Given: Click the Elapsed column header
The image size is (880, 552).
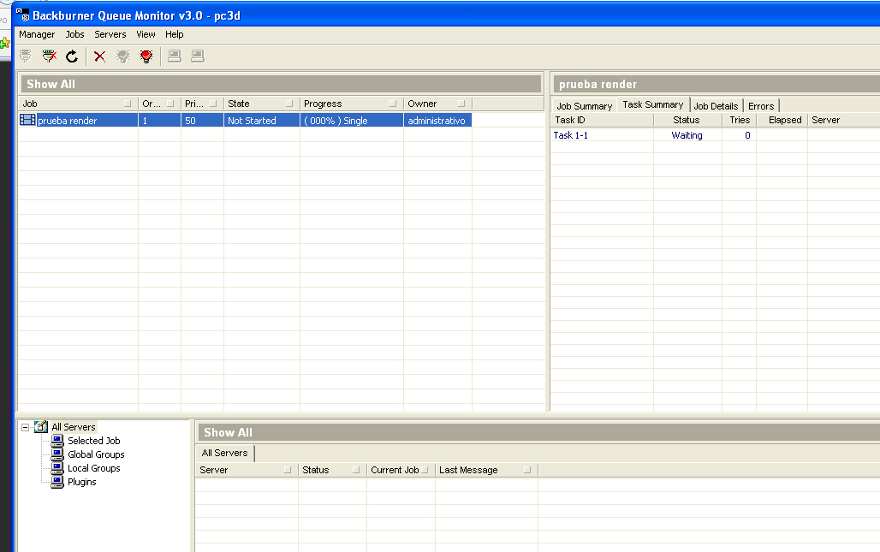Looking at the screenshot, I should pos(782,120).
